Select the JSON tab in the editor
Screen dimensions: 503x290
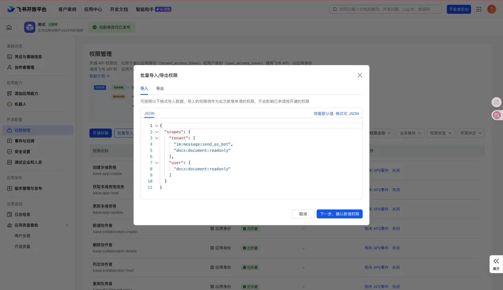(149, 114)
